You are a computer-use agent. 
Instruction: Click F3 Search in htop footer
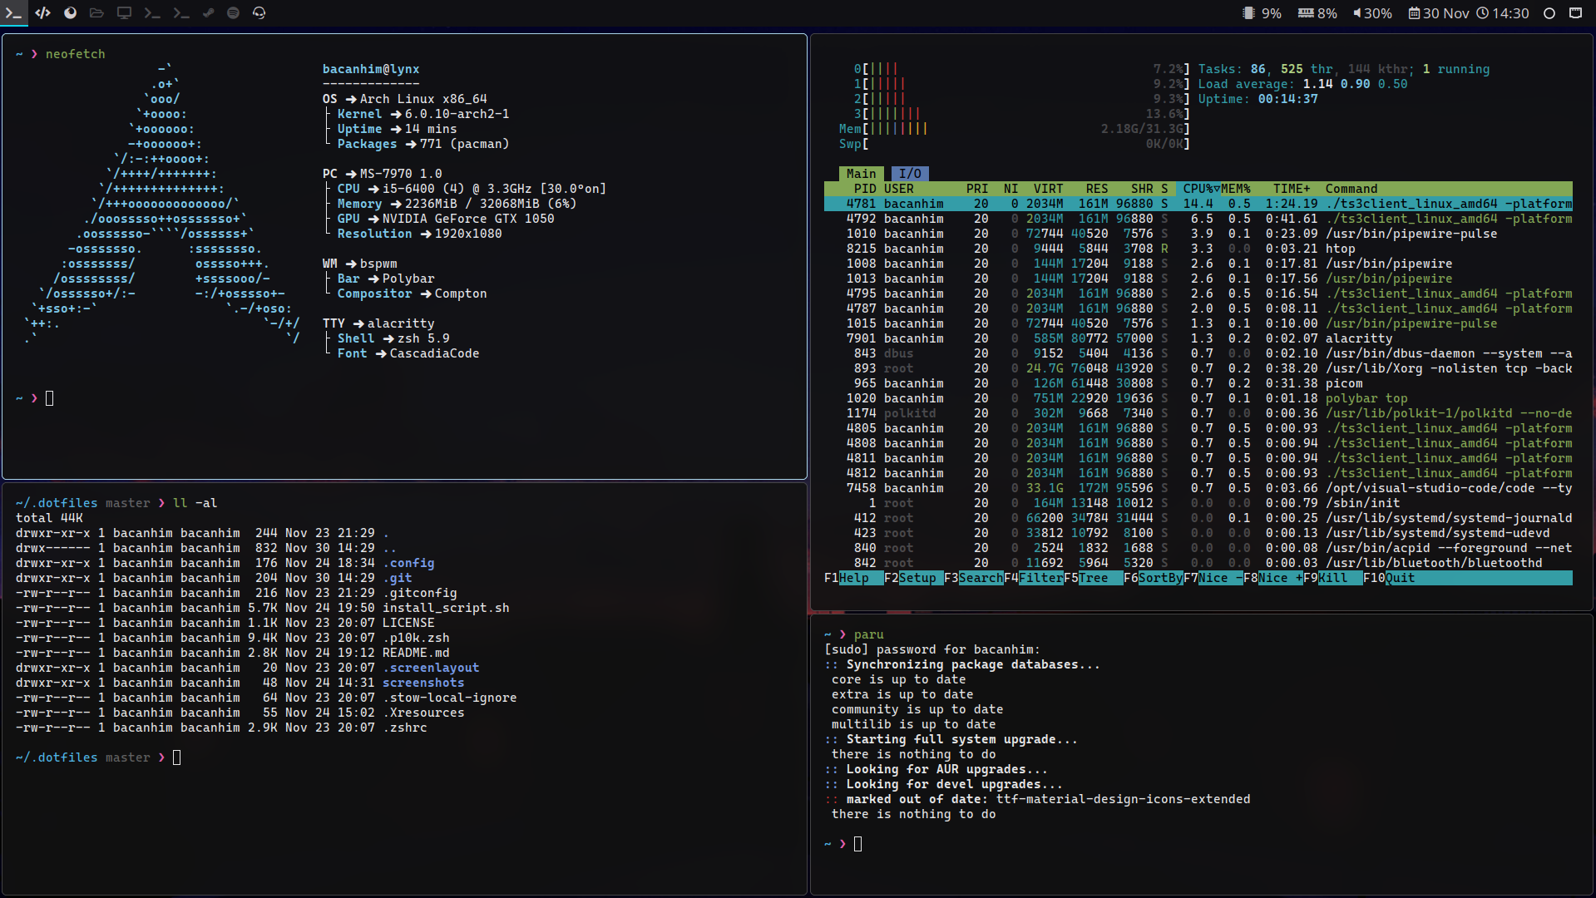click(x=973, y=578)
